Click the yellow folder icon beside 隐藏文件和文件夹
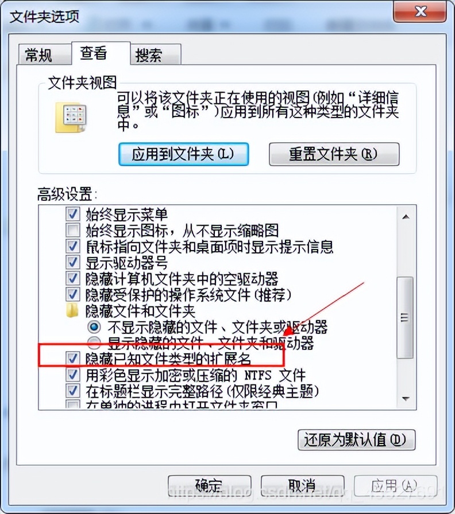Viewport: 455px width, 514px height. tap(72, 310)
